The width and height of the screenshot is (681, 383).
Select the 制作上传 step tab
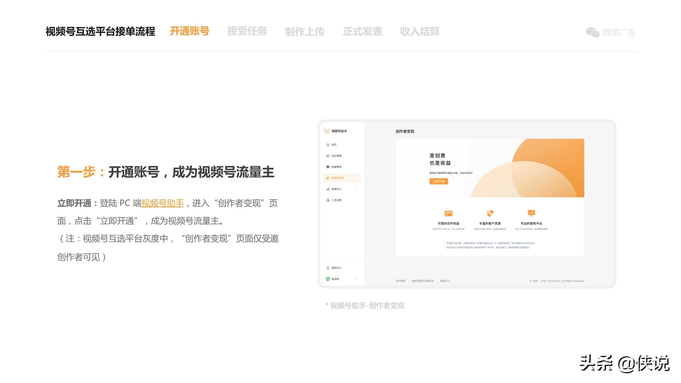(x=305, y=32)
